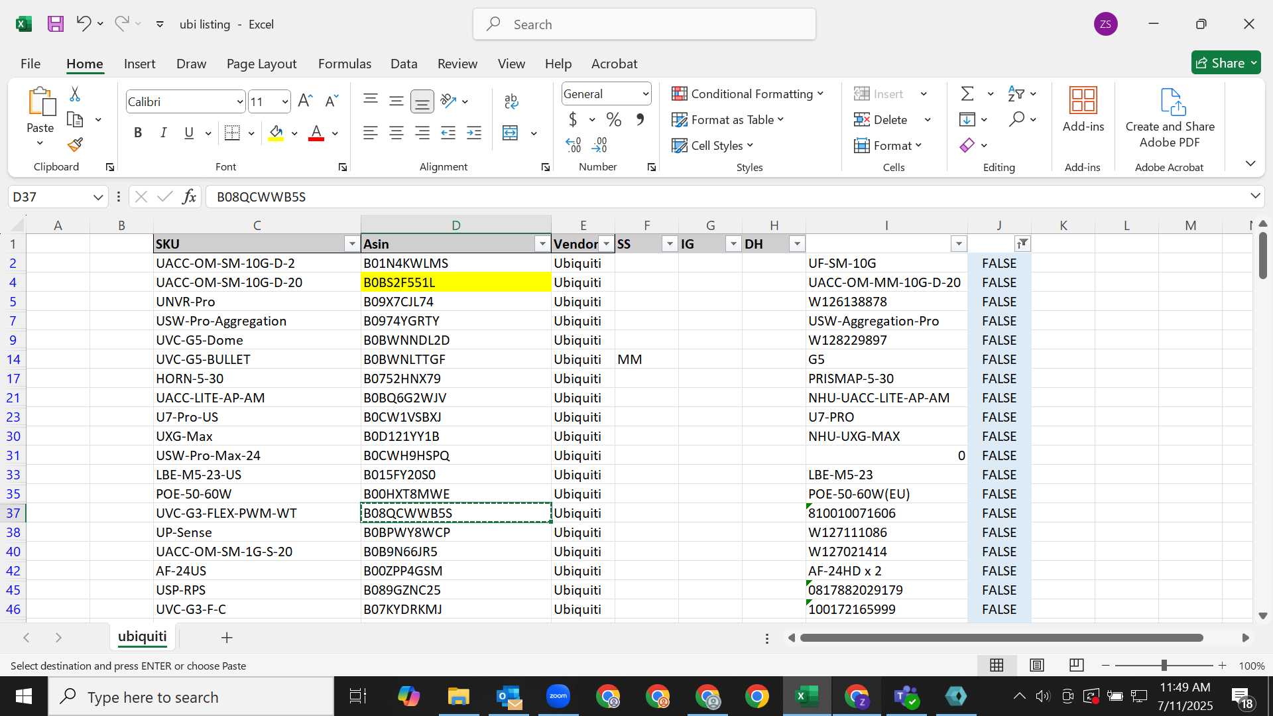Apply Percent Style format
Screen dimensions: 1273x716
pos(614,119)
